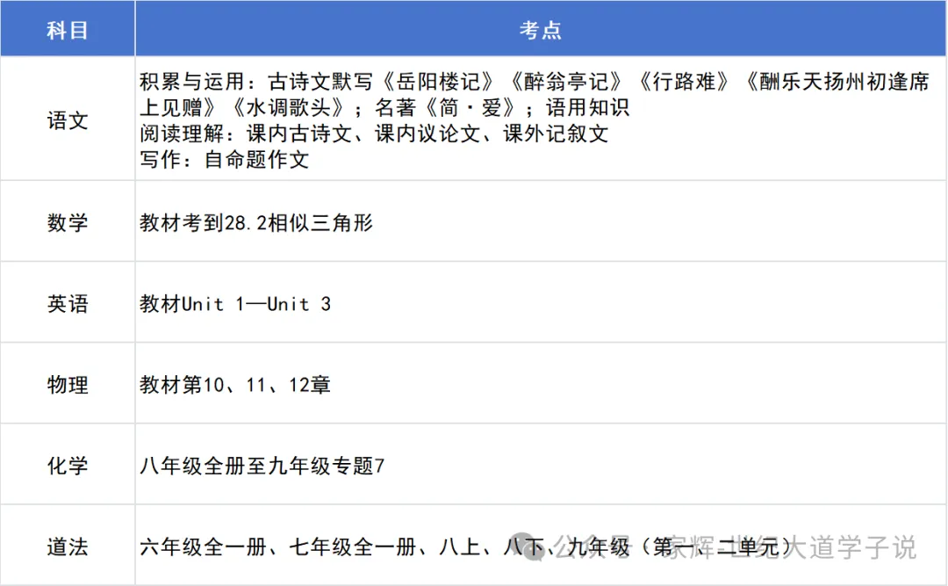Click the 八年级全册至九年级专题7 text
This screenshot has width=948, height=586.
[x=262, y=466]
